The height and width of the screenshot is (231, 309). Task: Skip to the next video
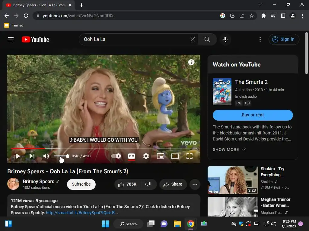coord(32,156)
